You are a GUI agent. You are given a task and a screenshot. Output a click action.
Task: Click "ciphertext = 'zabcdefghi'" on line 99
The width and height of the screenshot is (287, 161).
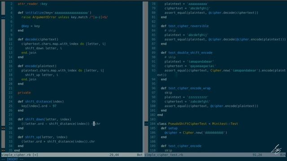click(x=187, y=102)
